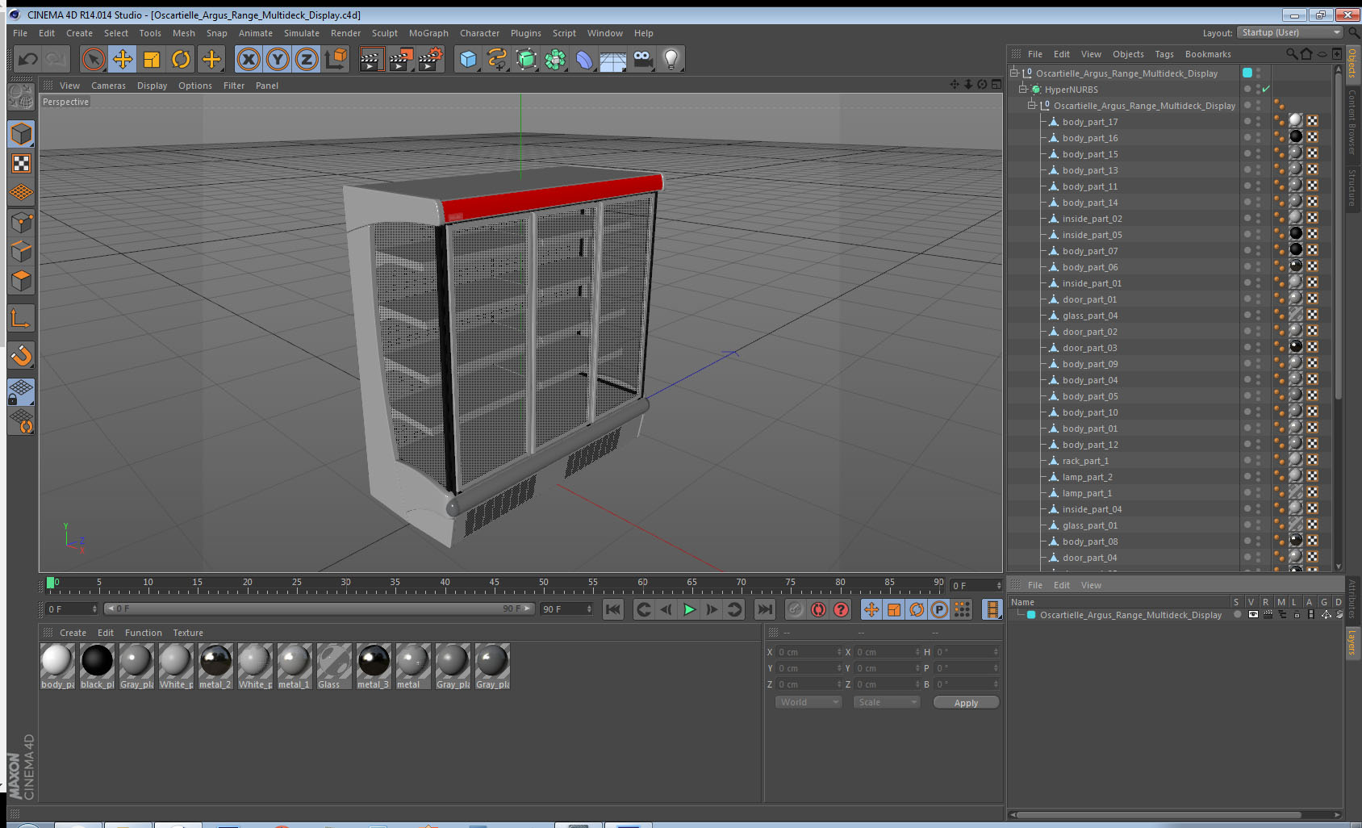Screen dimensions: 1362x828
Task: Switch to Polygons mode
Action: pyautogui.click(x=22, y=280)
